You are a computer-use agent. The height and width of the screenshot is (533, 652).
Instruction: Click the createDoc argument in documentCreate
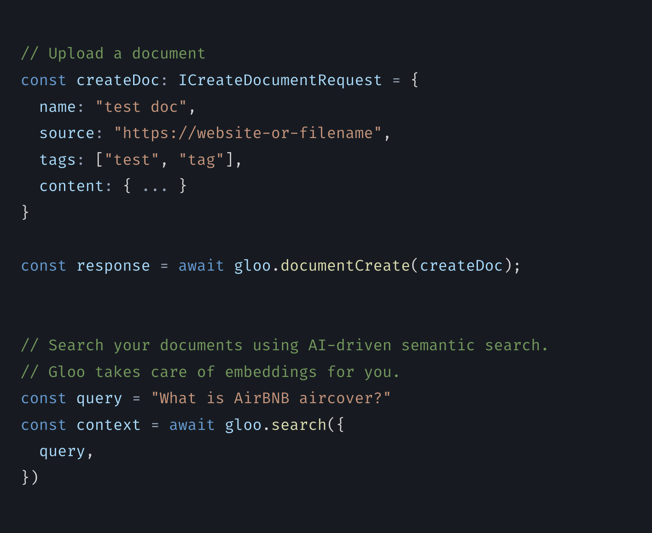click(461, 266)
